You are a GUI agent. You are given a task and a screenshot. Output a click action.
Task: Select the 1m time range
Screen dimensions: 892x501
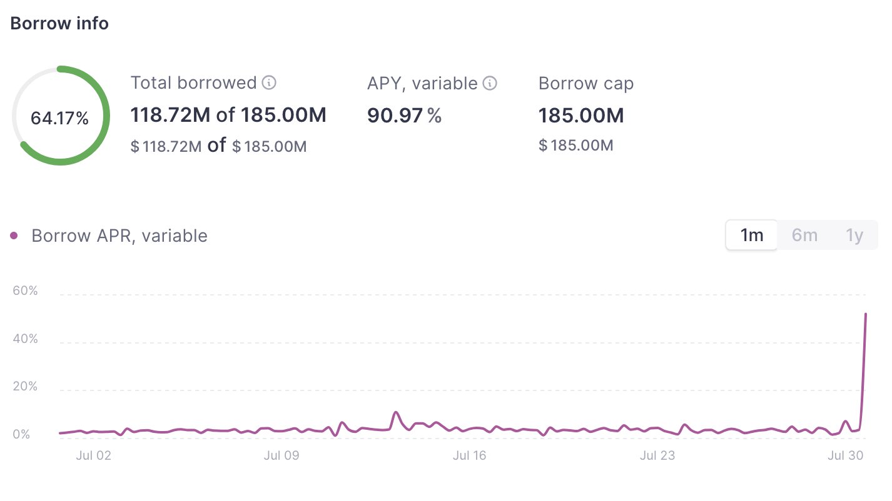(751, 236)
